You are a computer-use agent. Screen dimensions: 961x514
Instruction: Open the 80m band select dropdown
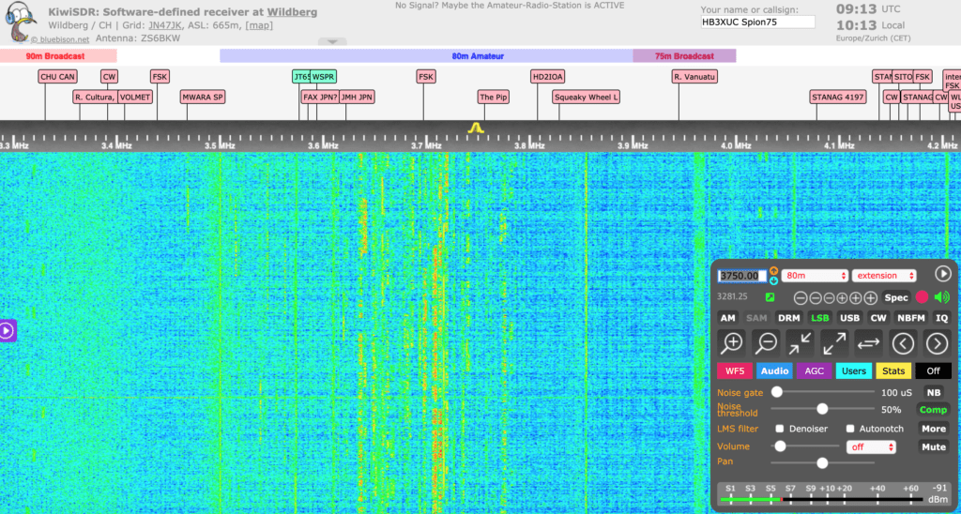(816, 276)
